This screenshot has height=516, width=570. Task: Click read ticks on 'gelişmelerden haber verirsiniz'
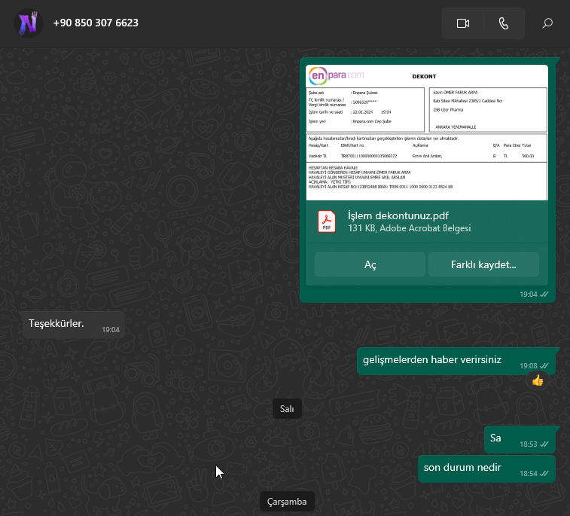544,366
